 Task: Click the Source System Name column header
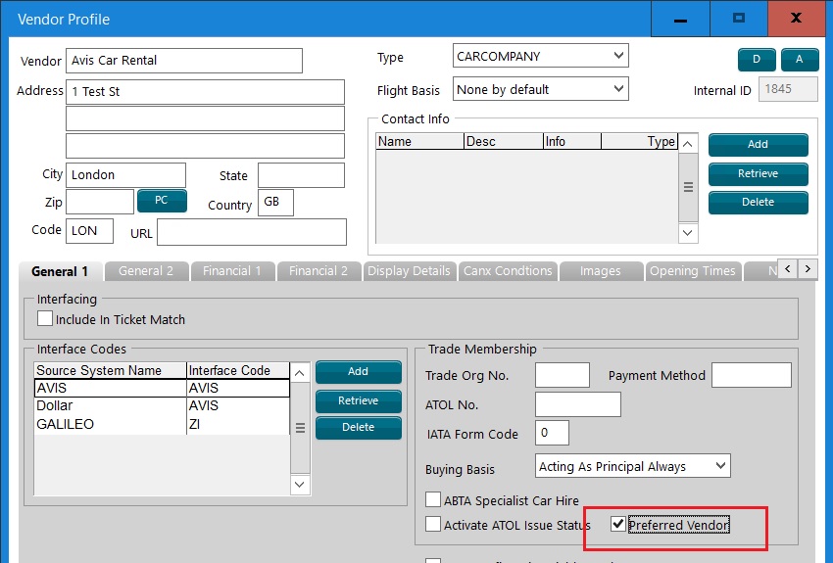tap(110, 370)
